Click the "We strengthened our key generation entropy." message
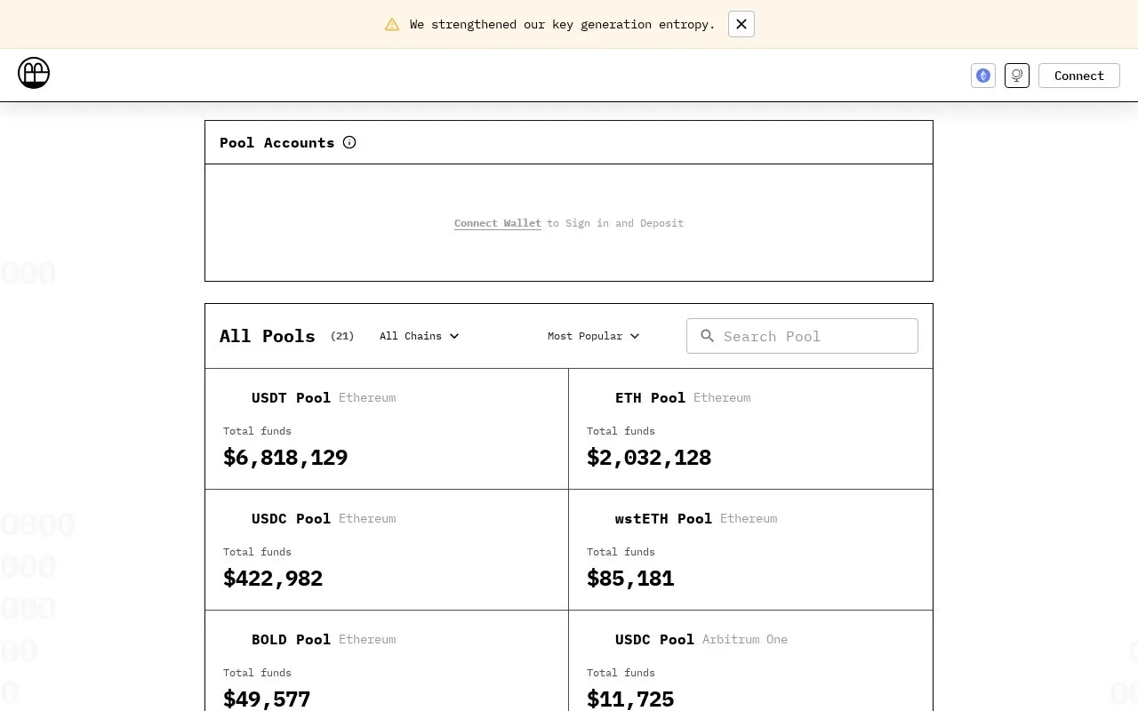This screenshot has height=711, width=1138. click(563, 25)
